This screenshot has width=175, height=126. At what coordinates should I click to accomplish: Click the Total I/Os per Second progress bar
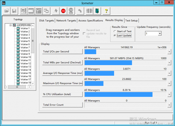[126, 52]
